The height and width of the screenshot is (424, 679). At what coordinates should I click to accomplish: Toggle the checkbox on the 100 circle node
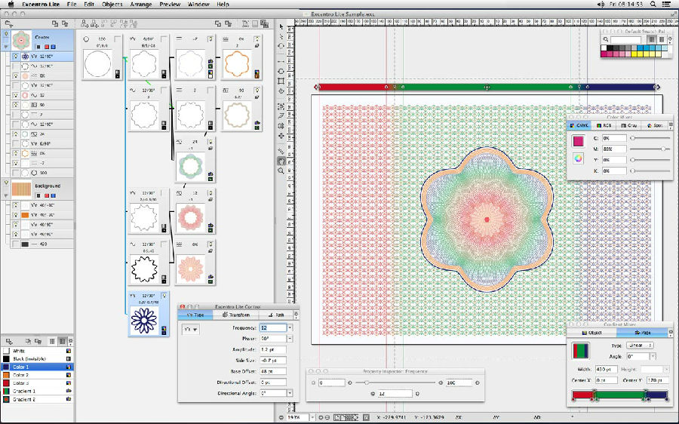click(x=117, y=39)
